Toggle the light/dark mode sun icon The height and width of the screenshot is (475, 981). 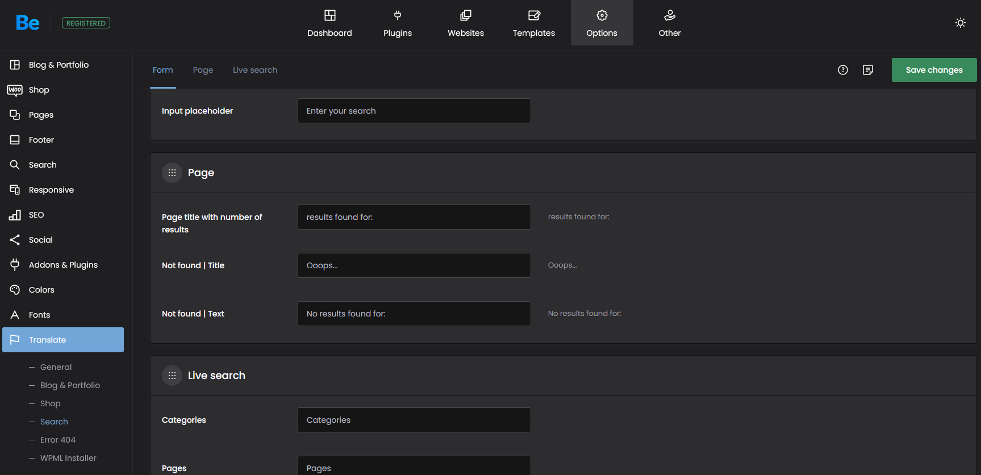pos(961,23)
